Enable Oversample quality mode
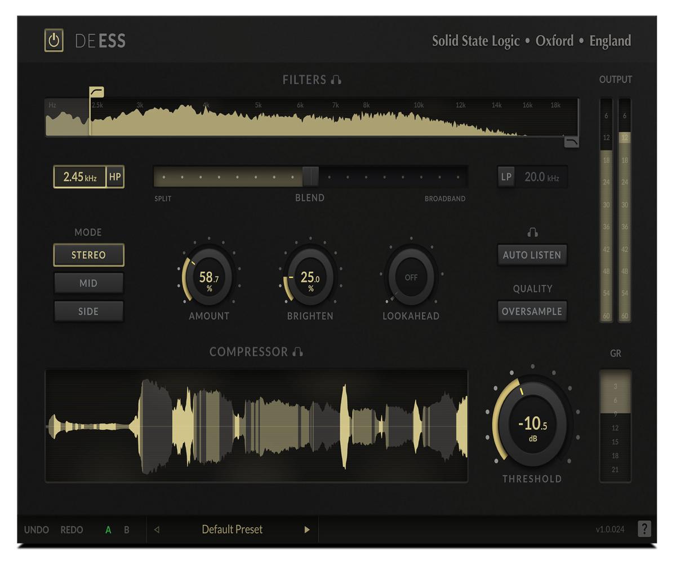This screenshot has height=569, width=676. (532, 311)
